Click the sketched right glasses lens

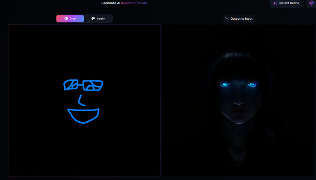coord(93,85)
